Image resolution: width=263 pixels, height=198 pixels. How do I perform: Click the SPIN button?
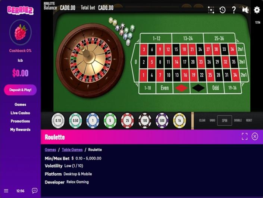pos(225,120)
